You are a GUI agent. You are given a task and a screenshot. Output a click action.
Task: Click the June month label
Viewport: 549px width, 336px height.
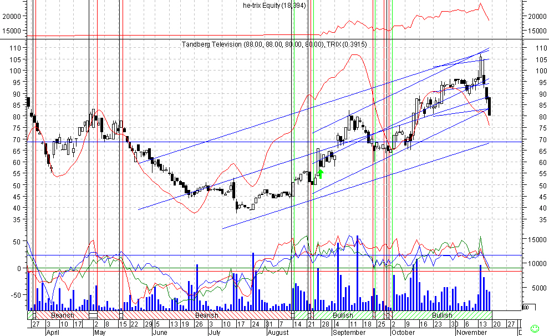(x=160, y=333)
